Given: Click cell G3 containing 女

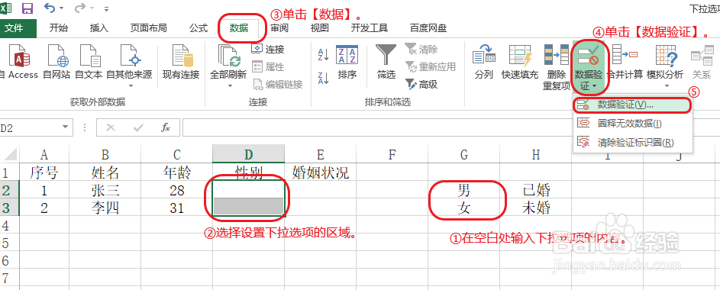Looking at the screenshot, I should tap(464, 208).
